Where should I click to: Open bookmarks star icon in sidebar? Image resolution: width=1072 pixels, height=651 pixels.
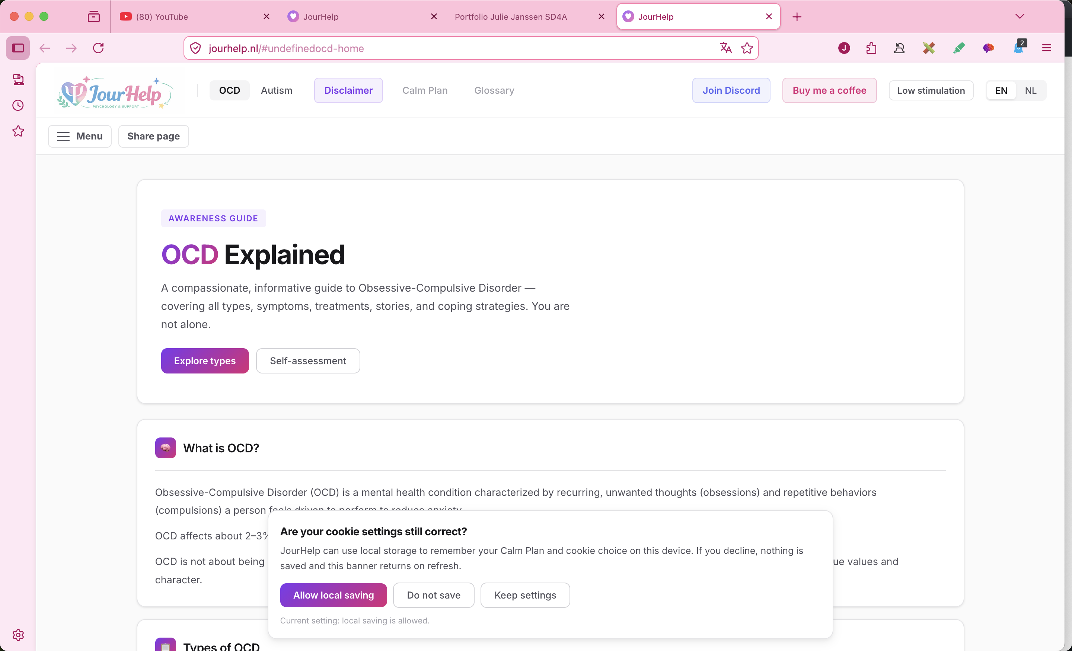18,131
